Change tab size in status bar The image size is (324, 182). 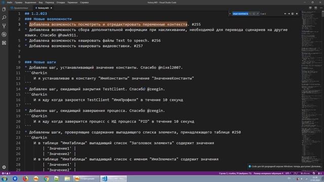pos(268,173)
